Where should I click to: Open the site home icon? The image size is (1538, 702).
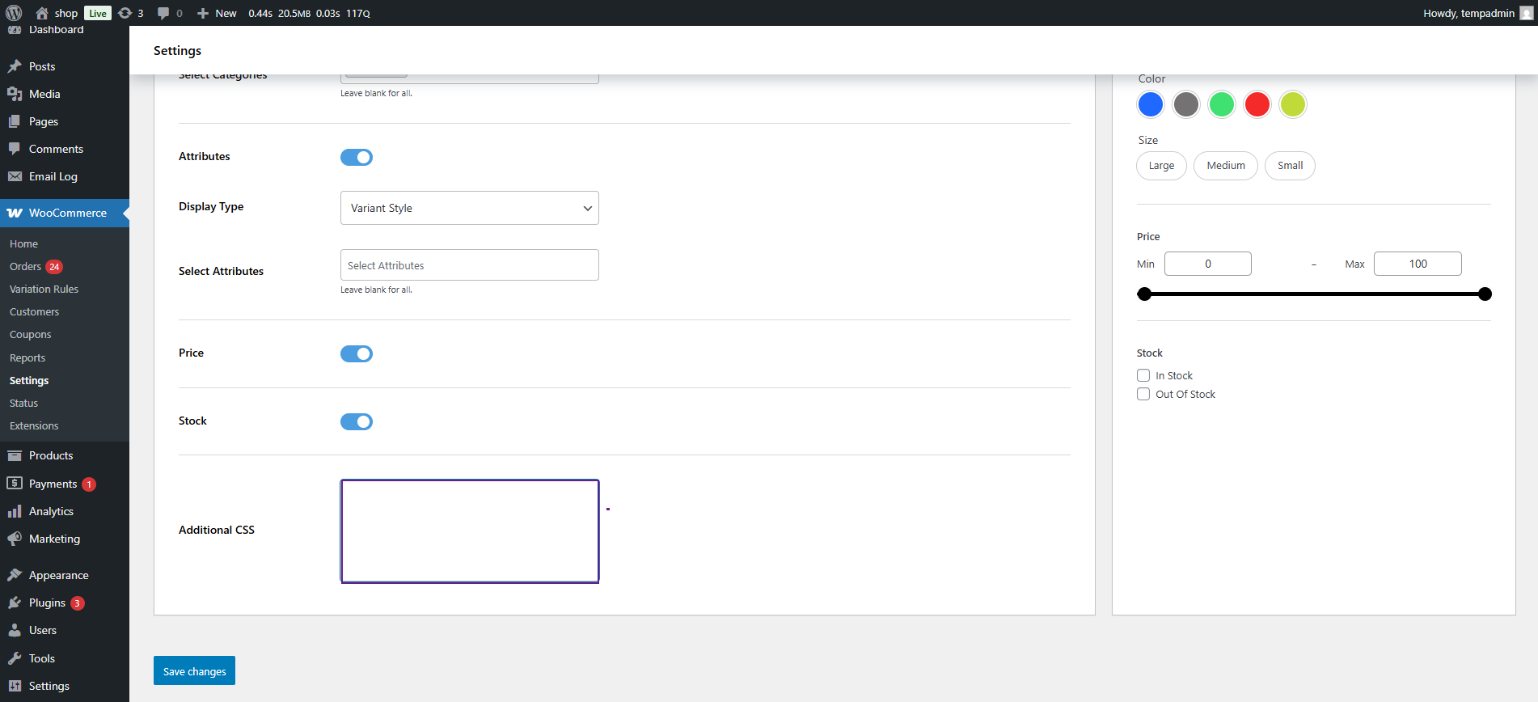coord(42,13)
